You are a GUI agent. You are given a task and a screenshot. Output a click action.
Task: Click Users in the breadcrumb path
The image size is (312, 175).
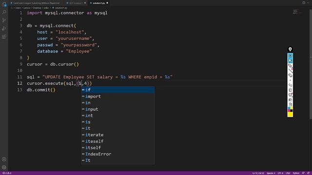18,8
